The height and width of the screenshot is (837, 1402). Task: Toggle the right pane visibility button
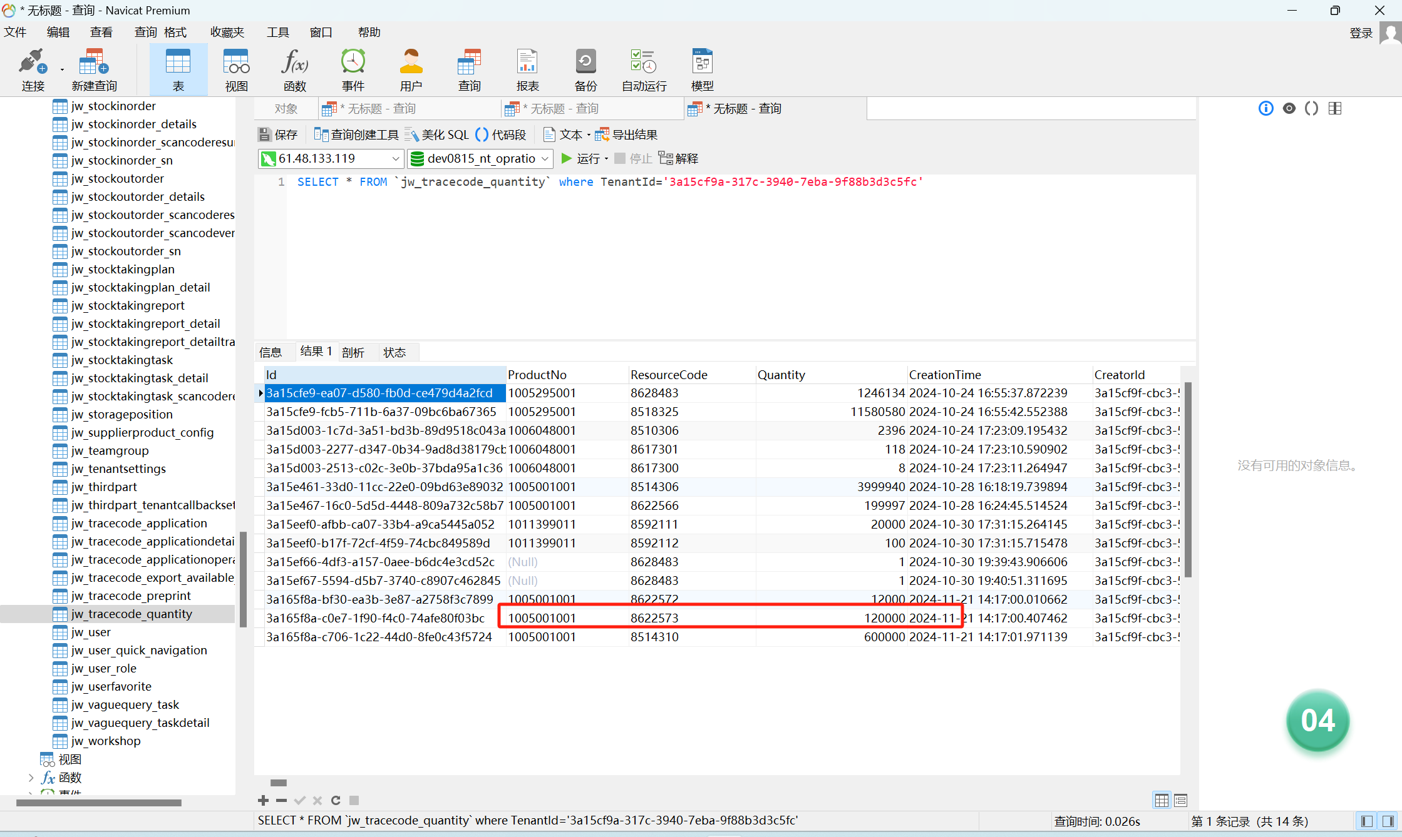click(x=1388, y=821)
